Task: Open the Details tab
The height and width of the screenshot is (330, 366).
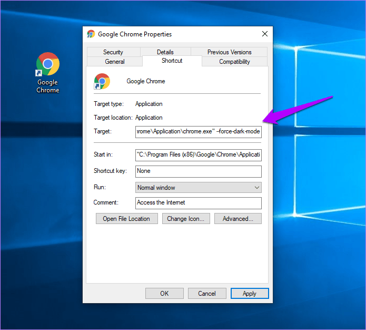Action: click(165, 52)
